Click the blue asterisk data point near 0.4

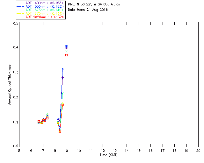67,46
